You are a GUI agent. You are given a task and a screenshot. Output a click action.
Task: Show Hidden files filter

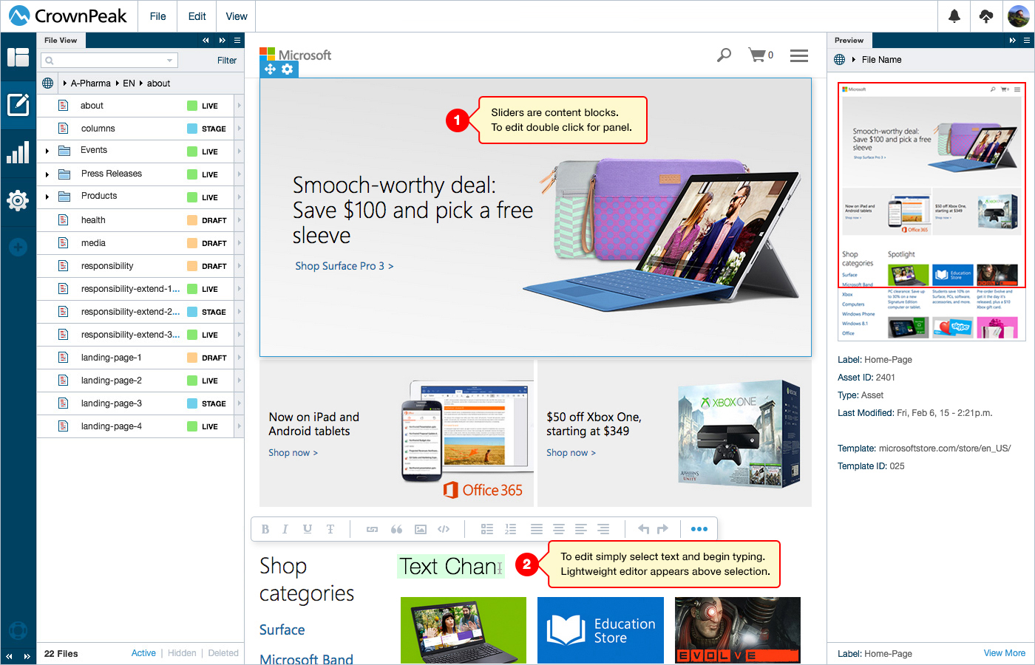click(x=182, y=653)
